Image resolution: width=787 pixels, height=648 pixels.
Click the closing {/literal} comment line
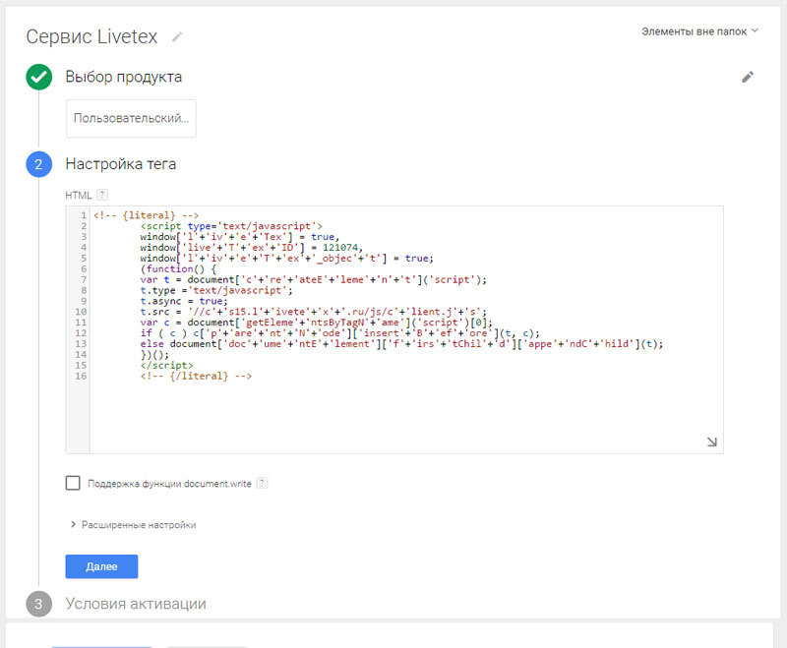coord(196,376)
